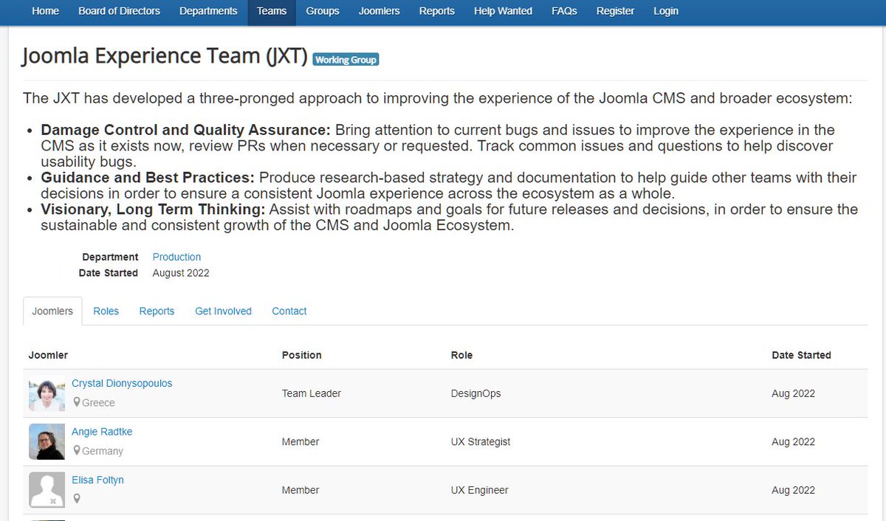Click the Working Group badge
The image size is (886, 521).
coord(346,60)
